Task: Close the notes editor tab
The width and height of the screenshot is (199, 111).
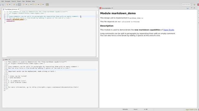Action: click(x=9, y=60)
